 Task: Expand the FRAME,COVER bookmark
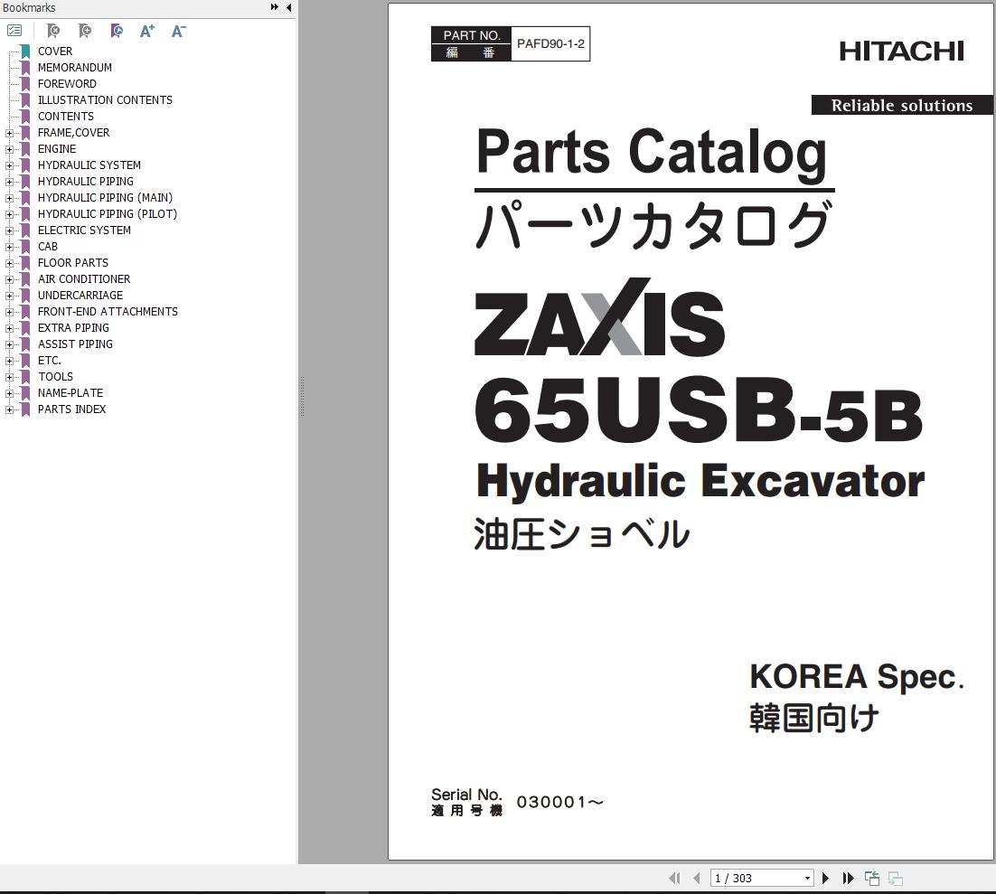click(9, 133)
